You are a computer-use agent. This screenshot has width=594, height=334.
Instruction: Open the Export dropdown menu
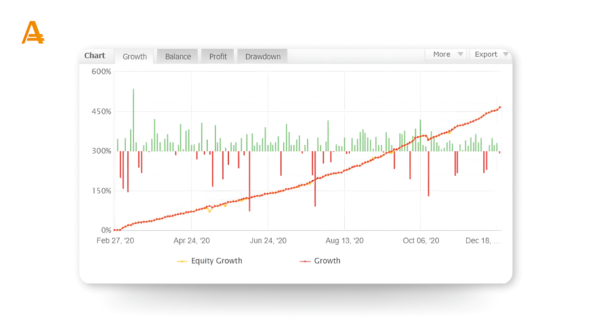click(486, 54)
